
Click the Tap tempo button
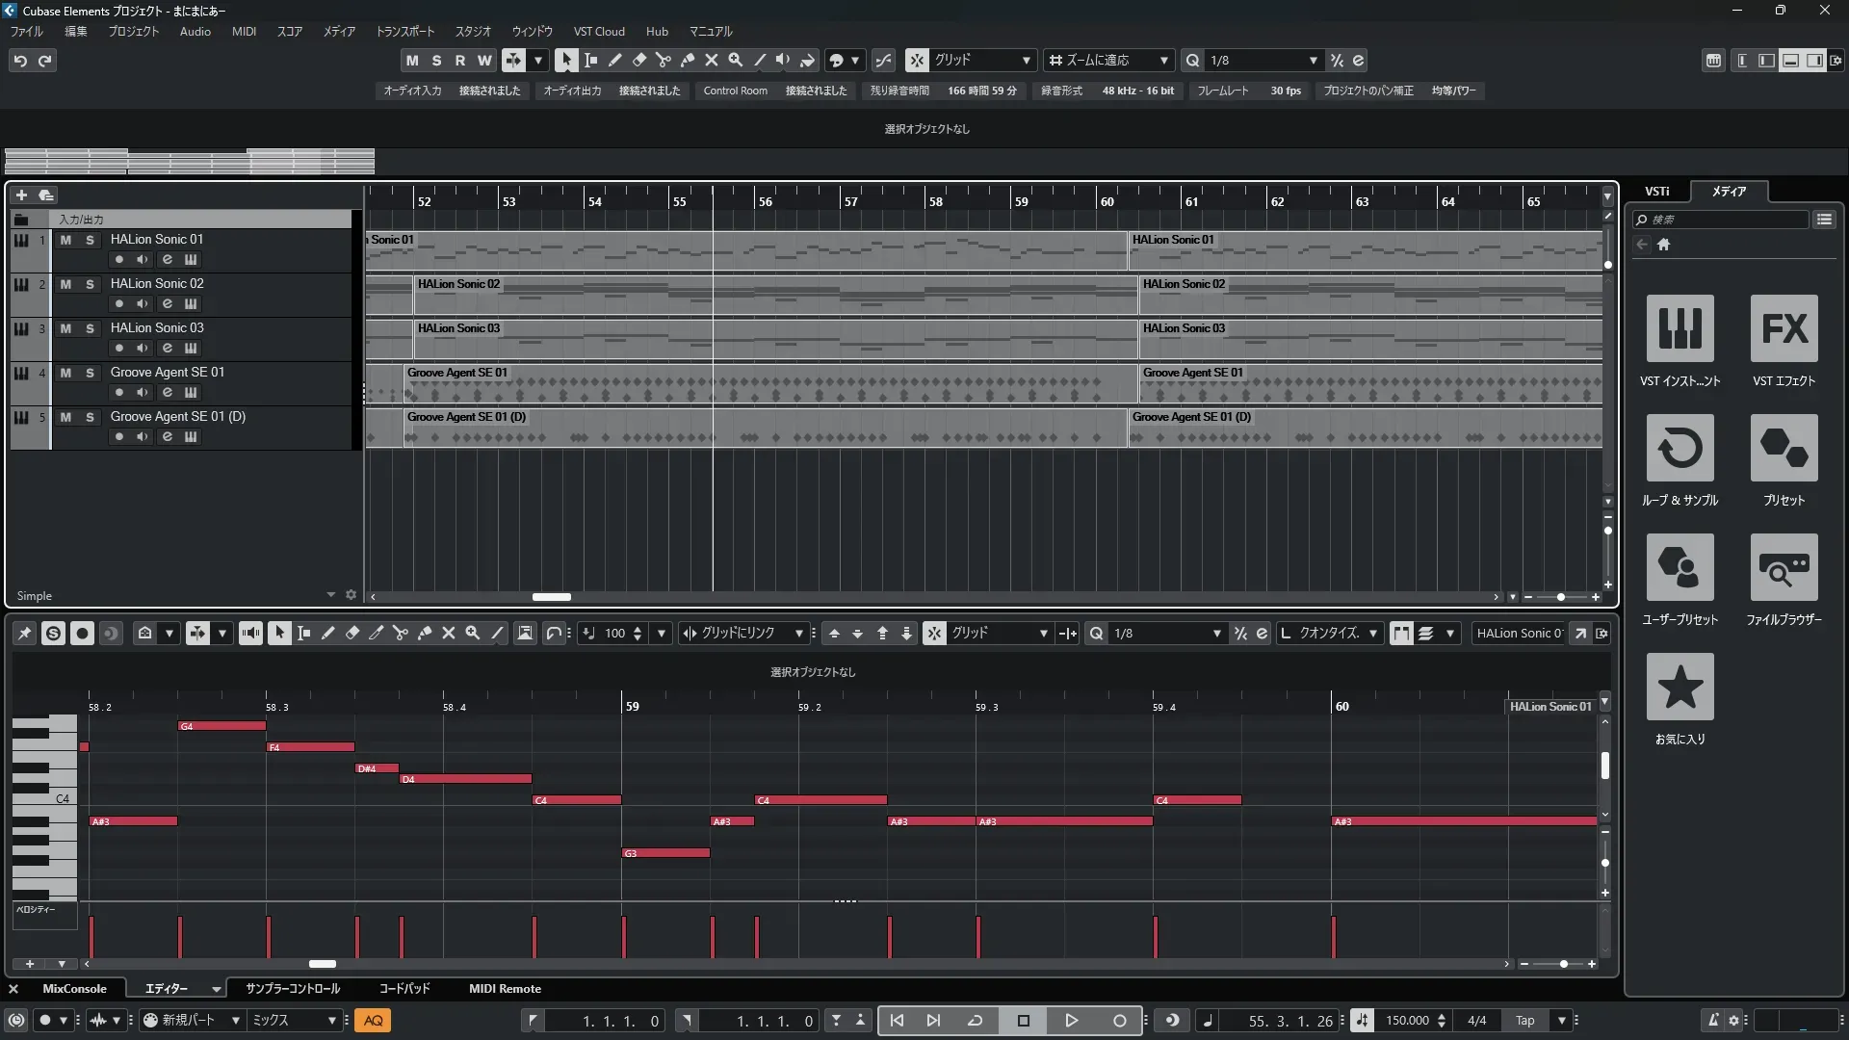[1524, 1021]
